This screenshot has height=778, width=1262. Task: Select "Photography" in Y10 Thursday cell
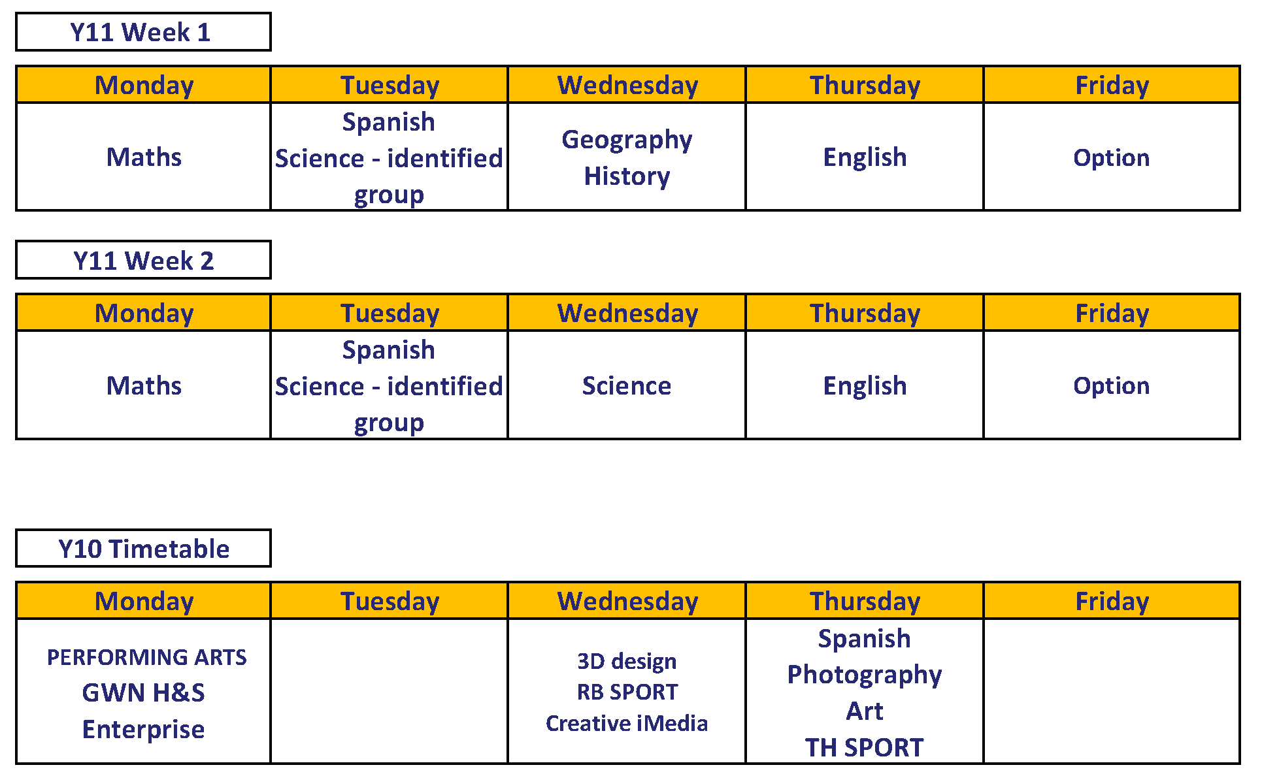pyautogui.click(x=864, y=674)
